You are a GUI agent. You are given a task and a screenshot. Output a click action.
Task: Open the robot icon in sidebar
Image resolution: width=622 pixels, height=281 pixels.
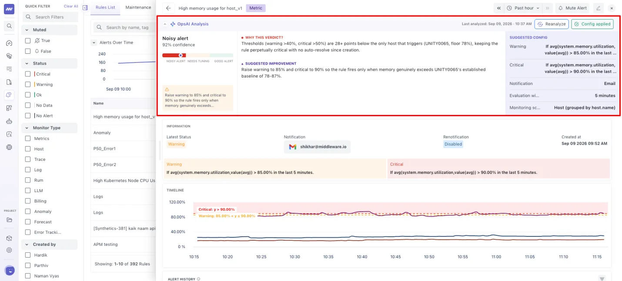point(9,121)
